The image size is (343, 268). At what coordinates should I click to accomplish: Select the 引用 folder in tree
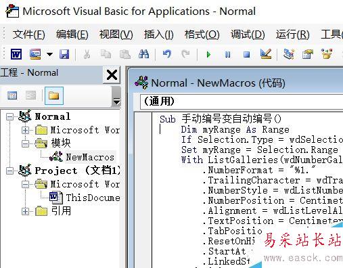point(61,211)
